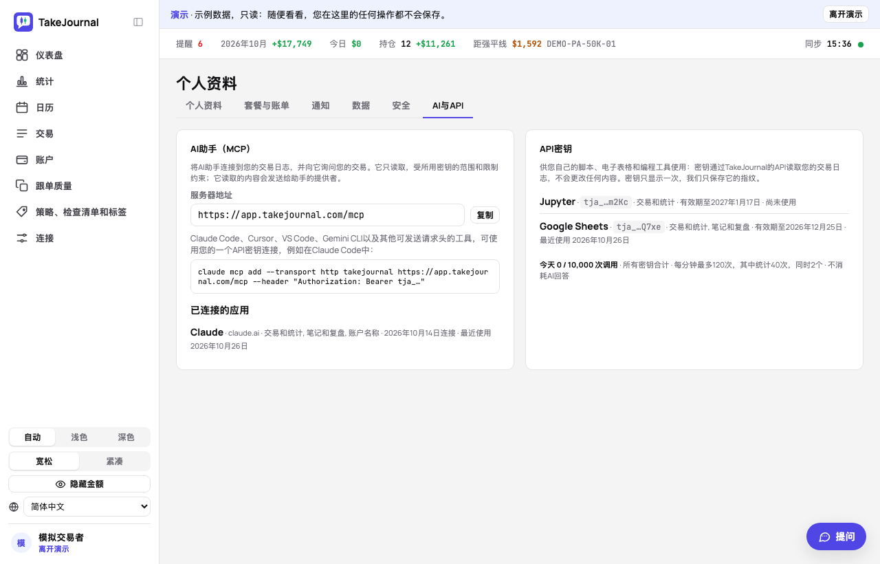The width and height of the screenshot is (880, 564).
Task: Click the 连接 sliders icon
Action: [22, 238]
